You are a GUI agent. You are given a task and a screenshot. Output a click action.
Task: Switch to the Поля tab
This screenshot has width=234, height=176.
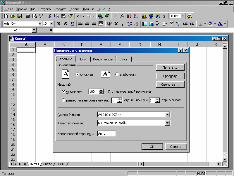82,59
